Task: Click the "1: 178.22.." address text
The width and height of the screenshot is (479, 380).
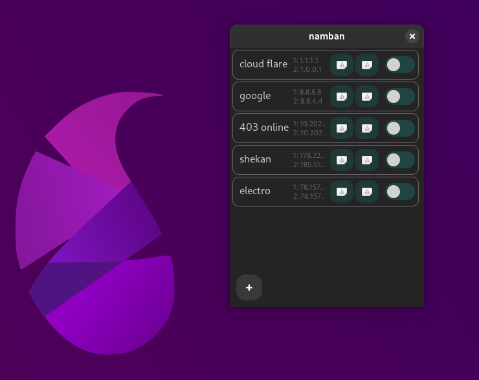Action: click(309, 155)
